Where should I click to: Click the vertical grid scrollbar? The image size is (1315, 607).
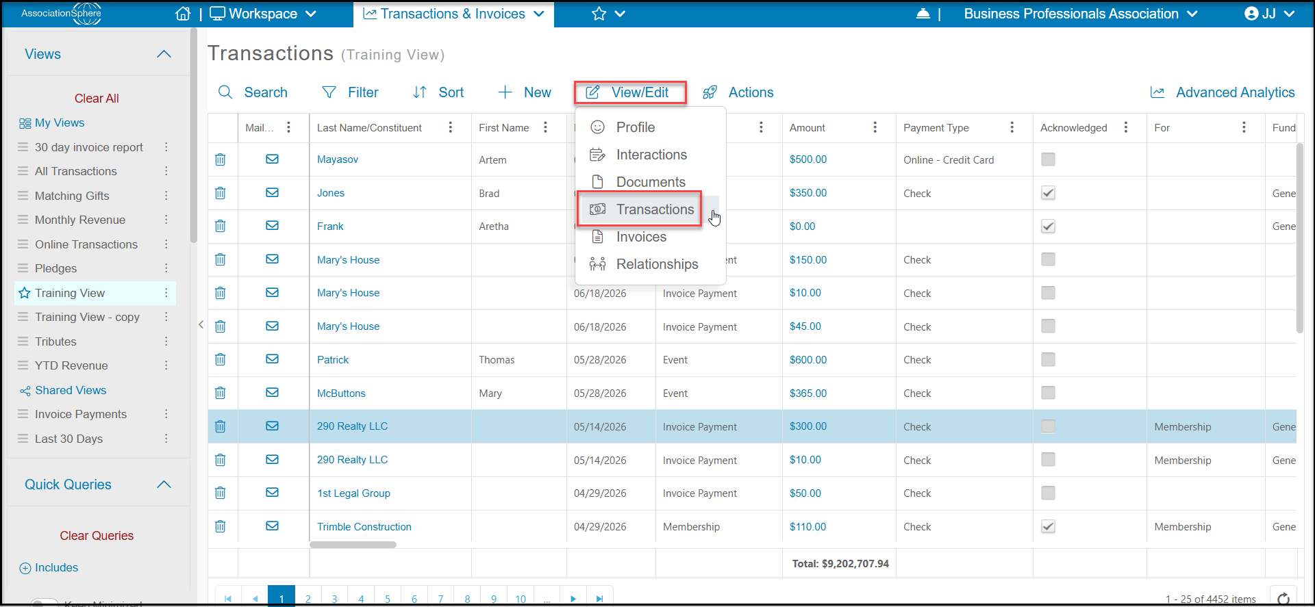coord(1300,237)
